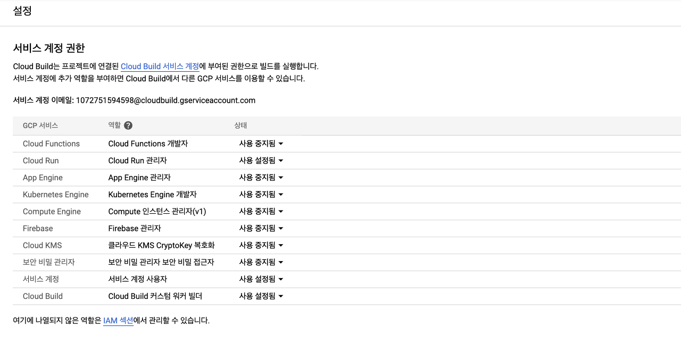This screenshot has height=343, width=681.
Task: Click the Cloud KMS service cell
Action: (x=43, y=245)
